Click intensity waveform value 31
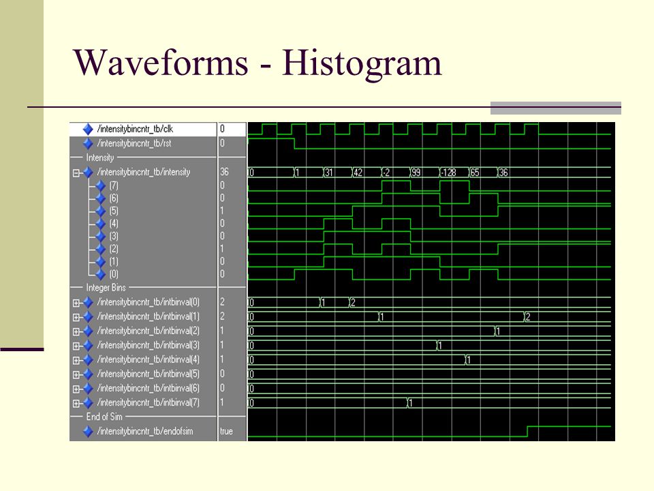This screenshot has height=491, width=654. [x=328, y=173]
